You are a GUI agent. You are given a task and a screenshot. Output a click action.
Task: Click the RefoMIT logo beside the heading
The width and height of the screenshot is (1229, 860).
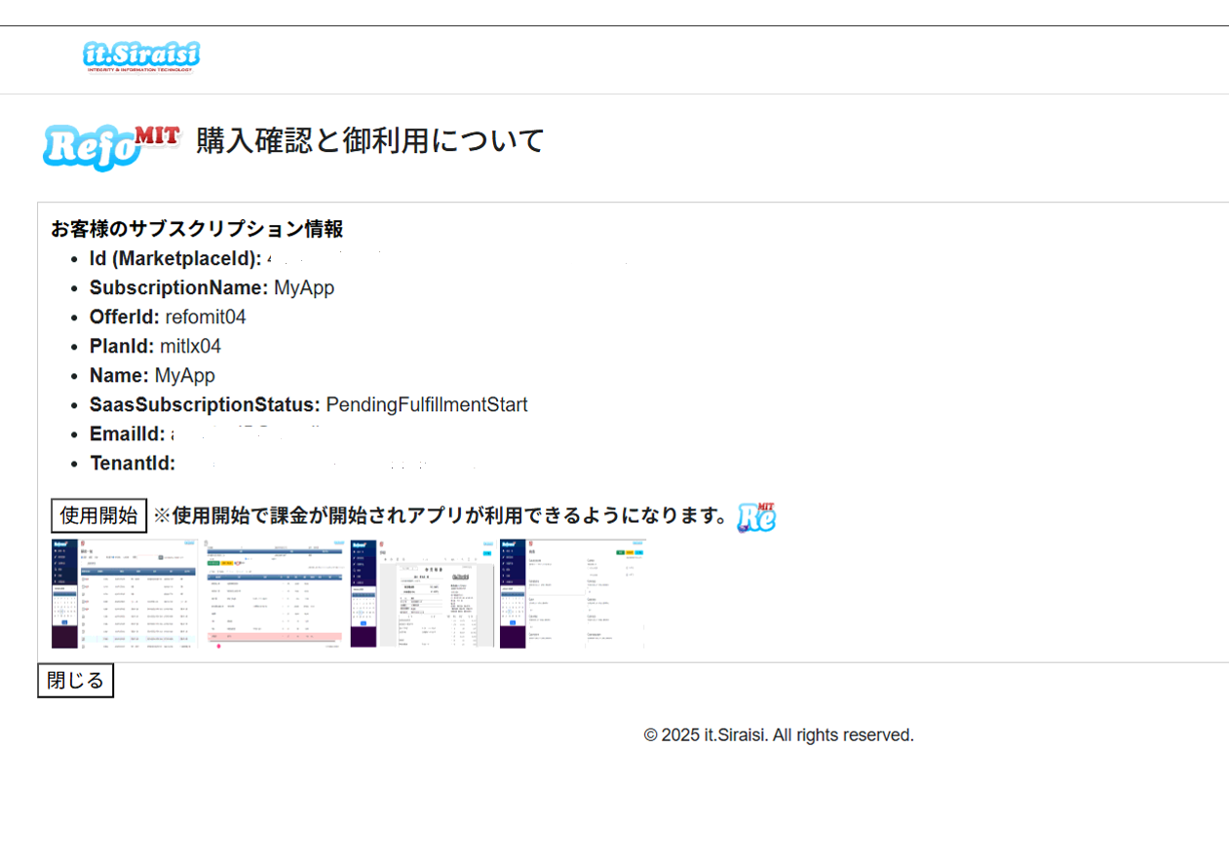point(111,146)
